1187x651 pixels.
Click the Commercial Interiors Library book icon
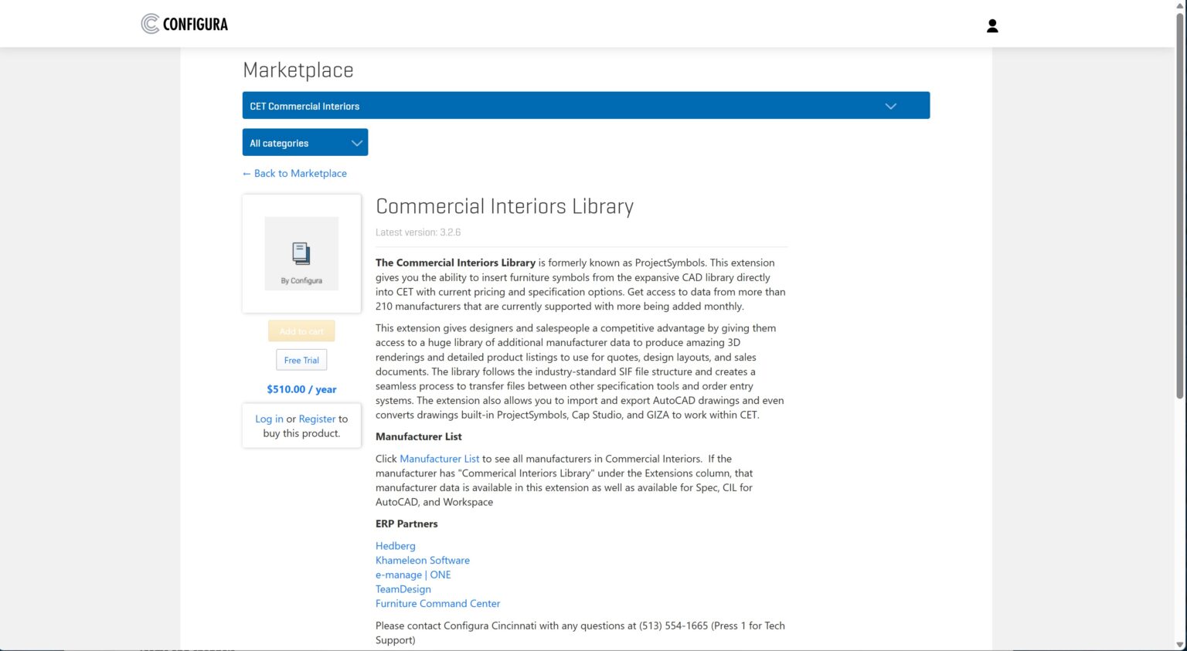point(301,253)
